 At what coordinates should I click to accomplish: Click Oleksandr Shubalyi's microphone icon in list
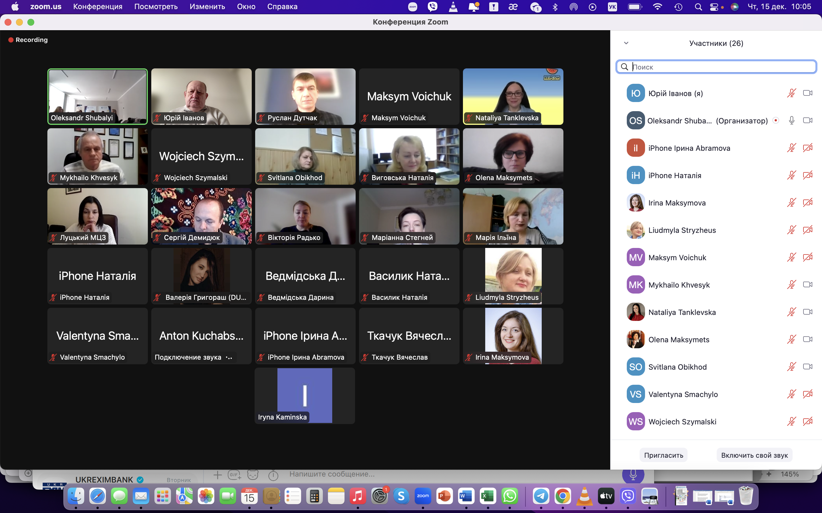tap(791, 121)
